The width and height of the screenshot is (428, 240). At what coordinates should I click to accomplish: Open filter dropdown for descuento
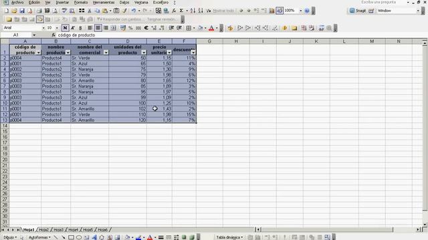point(193,53)
